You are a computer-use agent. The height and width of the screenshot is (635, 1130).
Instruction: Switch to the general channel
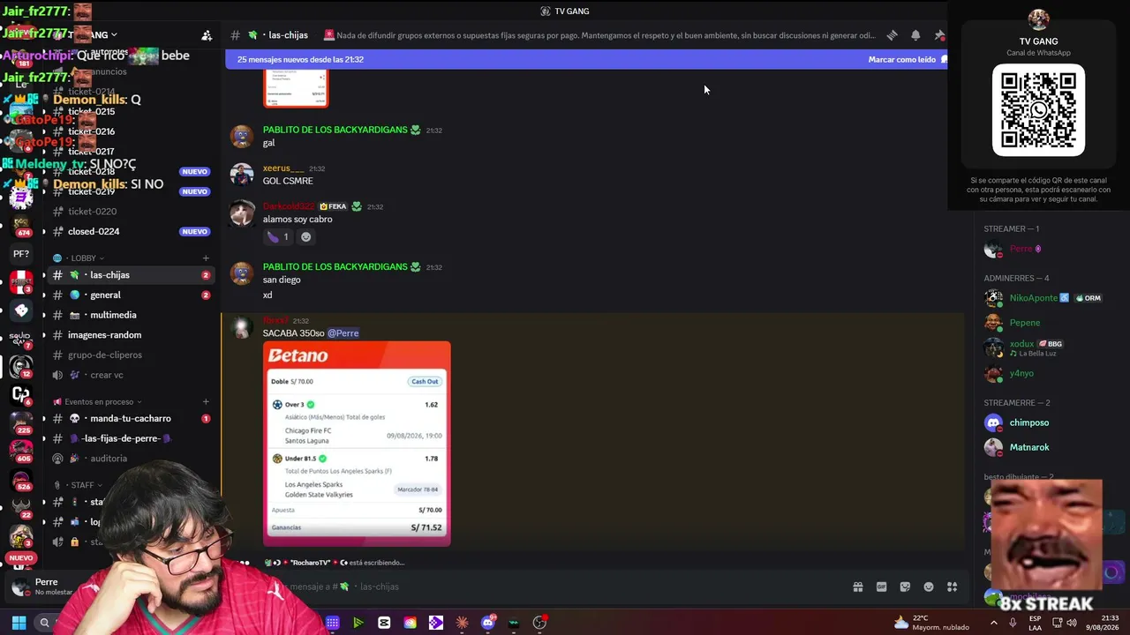(131, 295)
